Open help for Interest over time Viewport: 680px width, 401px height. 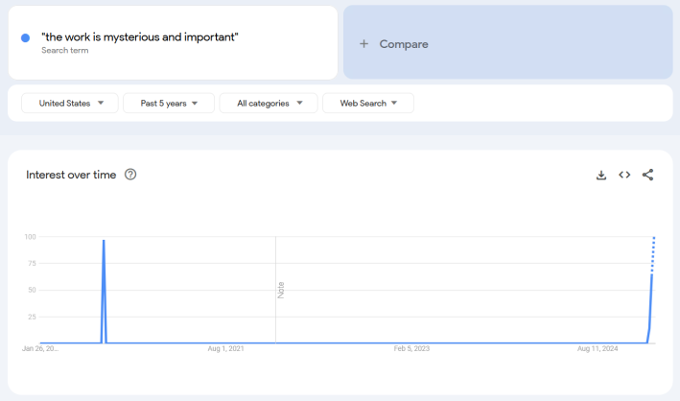(130, 175)
